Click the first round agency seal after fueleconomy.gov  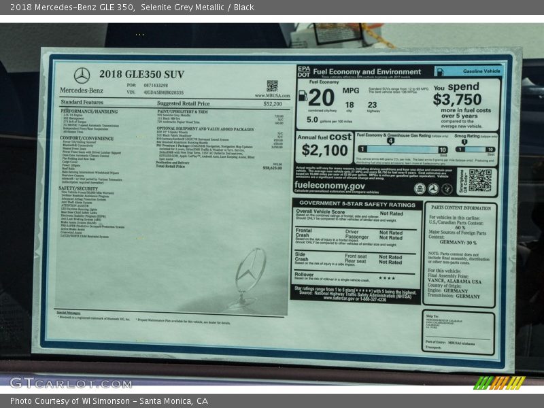tap(420, 188)
